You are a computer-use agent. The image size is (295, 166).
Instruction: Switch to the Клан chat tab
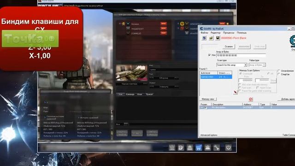coord(139,94)
